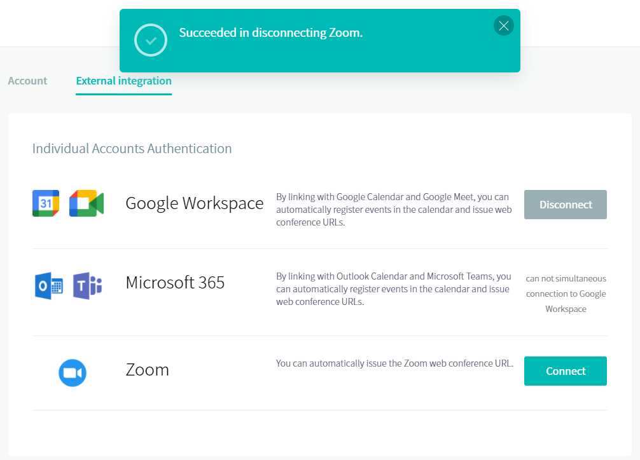Click the 'Succeeded in disconnecting Zoom' message
The height and width of the screenshot is (460, 640).
point(270,33)
